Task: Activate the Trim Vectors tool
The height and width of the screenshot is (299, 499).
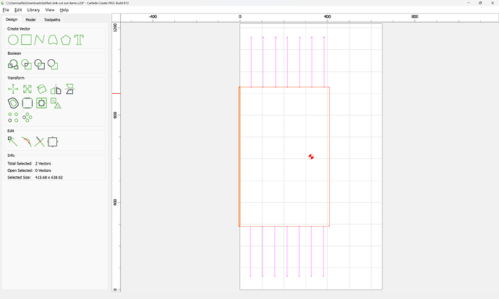Action: (27, 142)
